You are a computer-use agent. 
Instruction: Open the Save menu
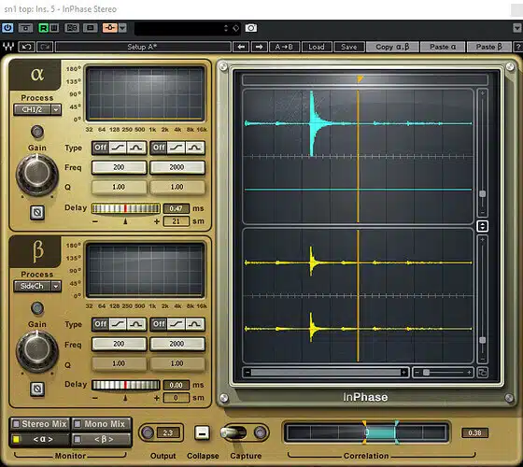pos(349,47)
